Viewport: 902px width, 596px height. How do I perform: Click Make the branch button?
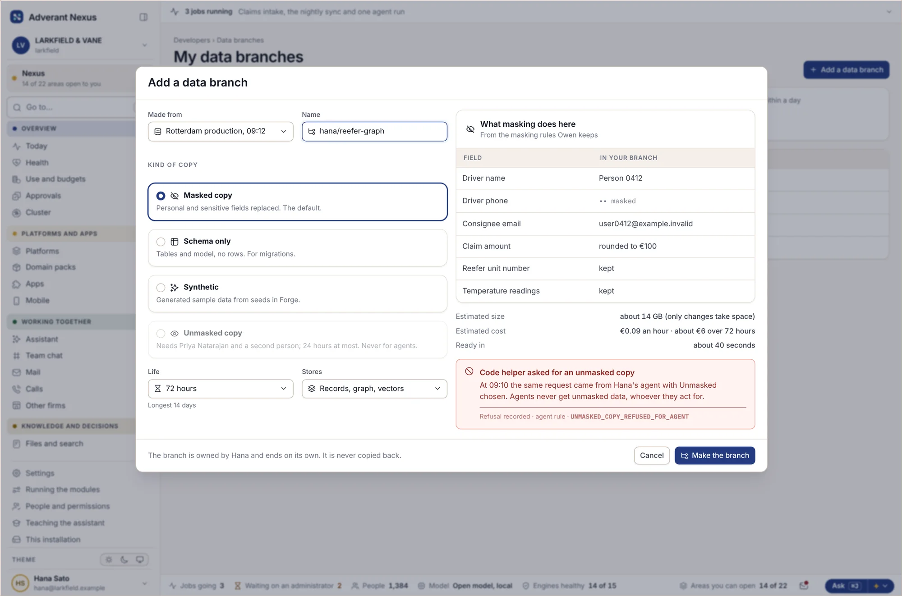pyautogui.click(x=714, y=455)
